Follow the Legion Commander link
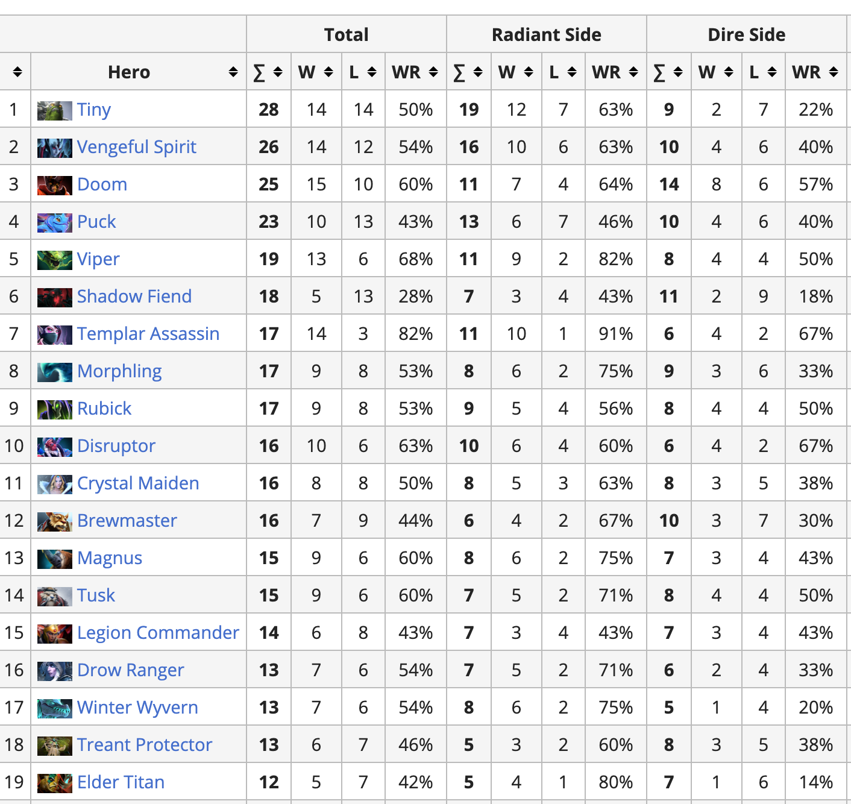 158,633
